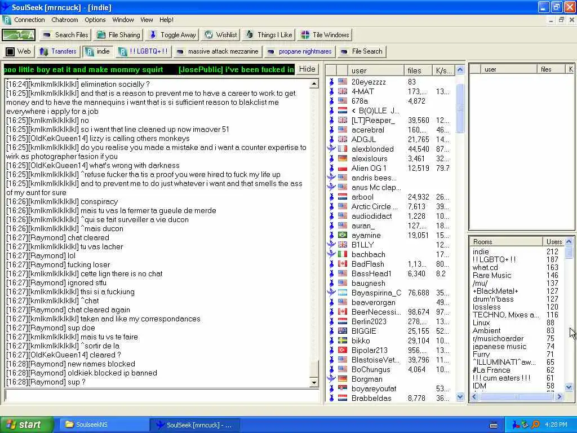The height and width of the screenshot is (433, 577).
Task: Switch to the File Search tab
Action: (x=361, y=51)
